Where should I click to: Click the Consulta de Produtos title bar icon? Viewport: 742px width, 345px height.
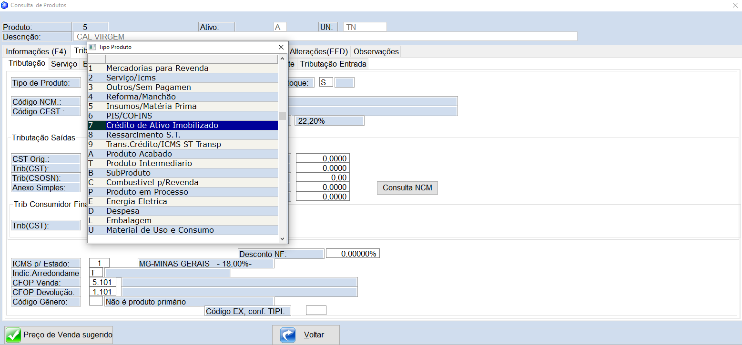pyautogui.click(x=5, y=5)
